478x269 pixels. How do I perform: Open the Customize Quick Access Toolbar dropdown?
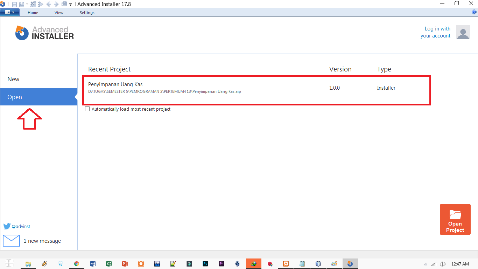coord(70,5)
